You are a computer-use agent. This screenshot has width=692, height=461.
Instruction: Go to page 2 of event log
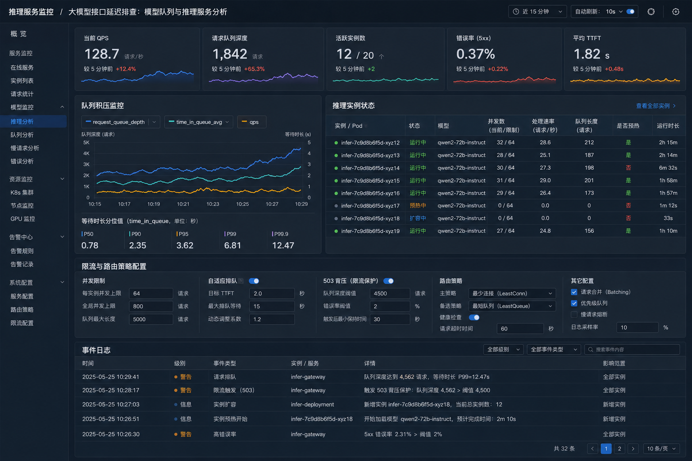[619, 448]
